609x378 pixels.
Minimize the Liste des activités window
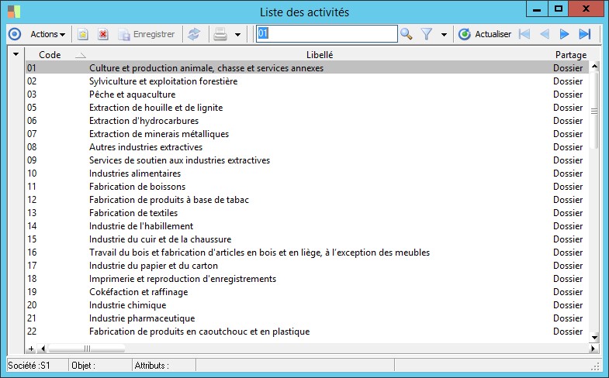point(537,9)
